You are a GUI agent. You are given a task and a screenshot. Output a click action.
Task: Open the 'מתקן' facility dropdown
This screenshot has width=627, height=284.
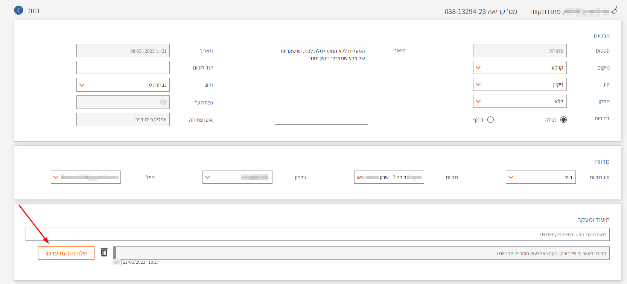519,101
